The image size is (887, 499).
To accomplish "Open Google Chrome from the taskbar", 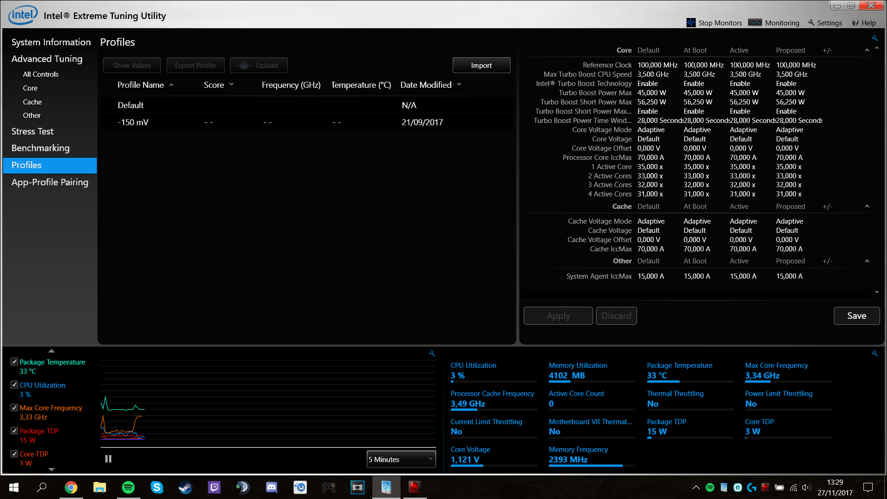I will [x=71, y=487].
